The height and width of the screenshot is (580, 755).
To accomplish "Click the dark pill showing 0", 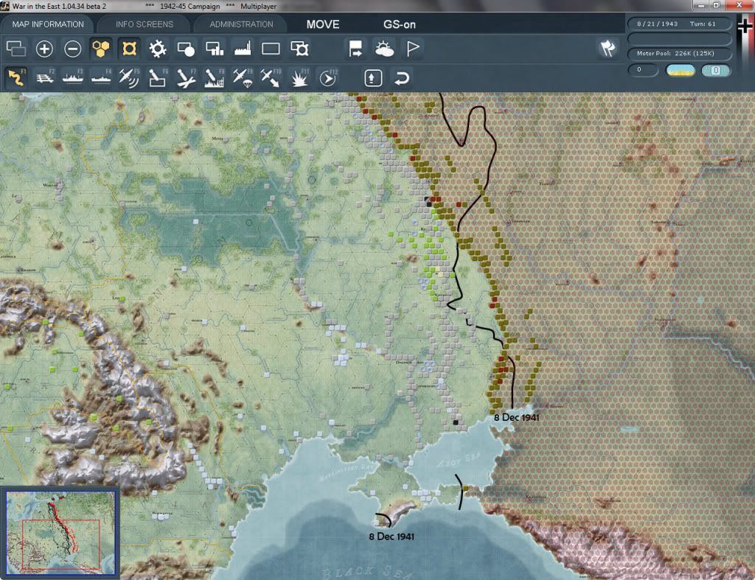I will tap(642, 70).
